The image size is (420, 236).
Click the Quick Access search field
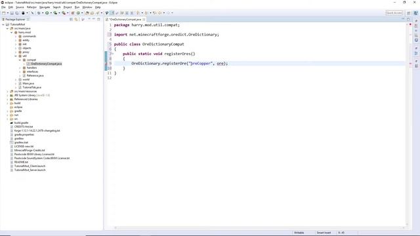click(394, 13)
